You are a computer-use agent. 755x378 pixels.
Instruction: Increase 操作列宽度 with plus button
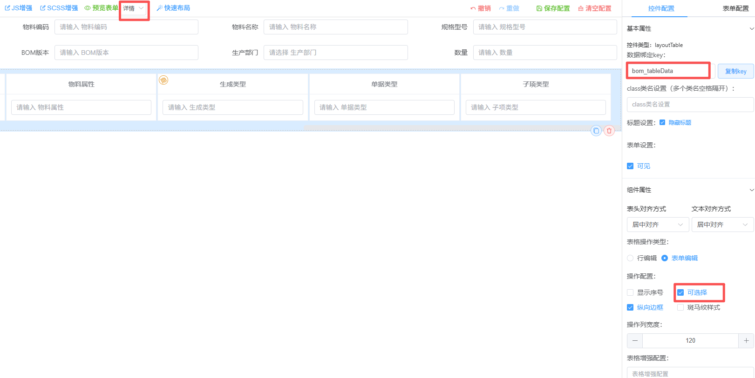(746, 340)
